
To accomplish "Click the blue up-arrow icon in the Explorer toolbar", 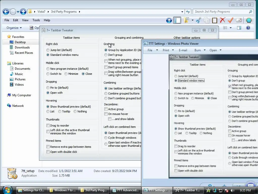I will 169,20.
